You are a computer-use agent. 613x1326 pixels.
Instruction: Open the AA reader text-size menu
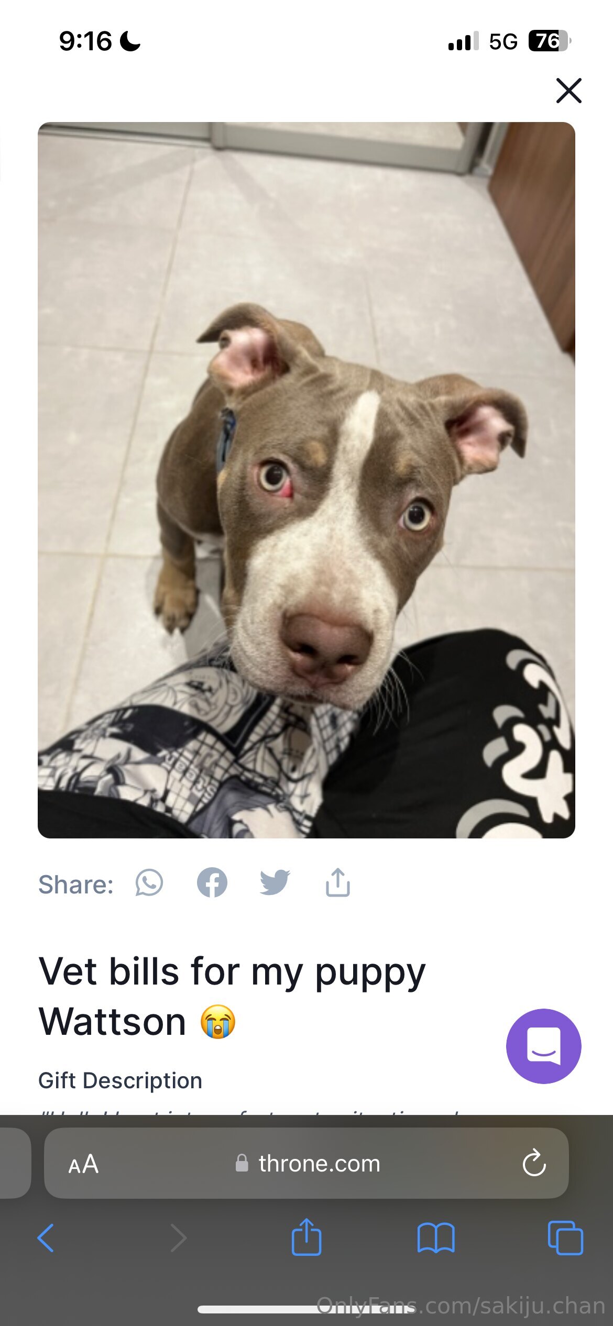pyautogui.click(x=83, y=1164)
